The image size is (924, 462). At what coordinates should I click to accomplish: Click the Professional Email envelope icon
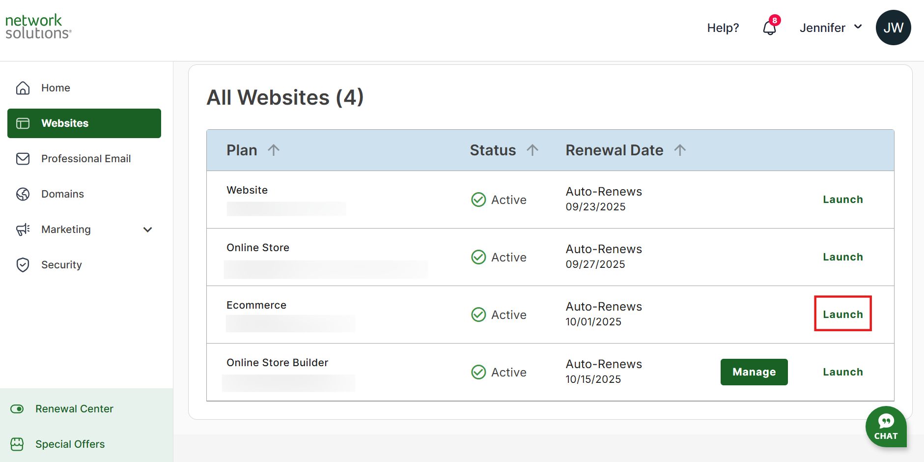pos(23,159)
